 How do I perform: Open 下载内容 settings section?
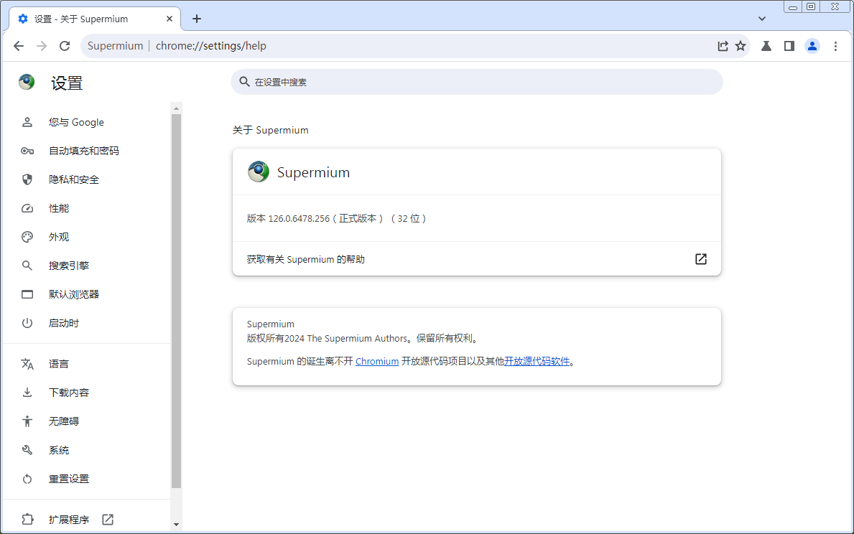pos(87,393)
